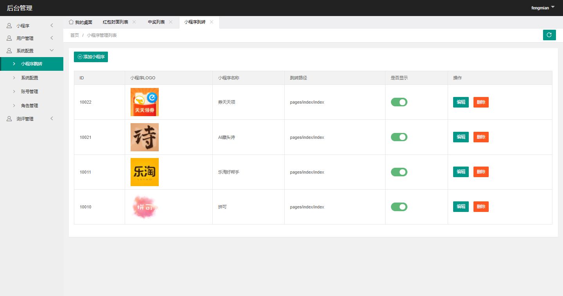Close the 小程序跳转 tab using X
Image resolution: width=563 pixels, height=296 pixels.
click(x=212, y=22)
